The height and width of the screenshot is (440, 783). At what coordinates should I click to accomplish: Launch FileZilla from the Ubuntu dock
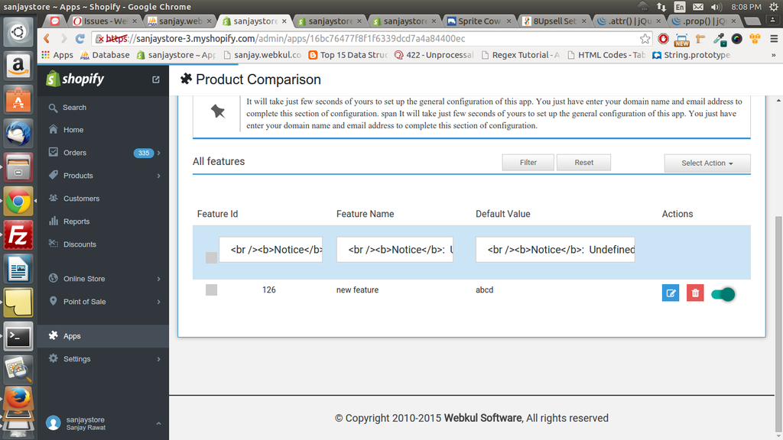coord(18,236)
